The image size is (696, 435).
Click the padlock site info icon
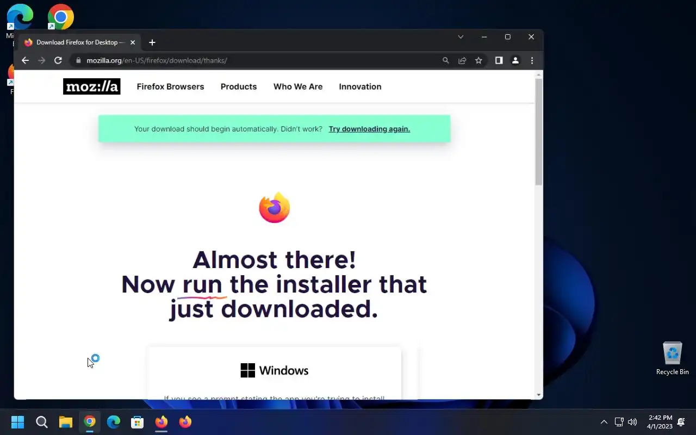[78, 60]
